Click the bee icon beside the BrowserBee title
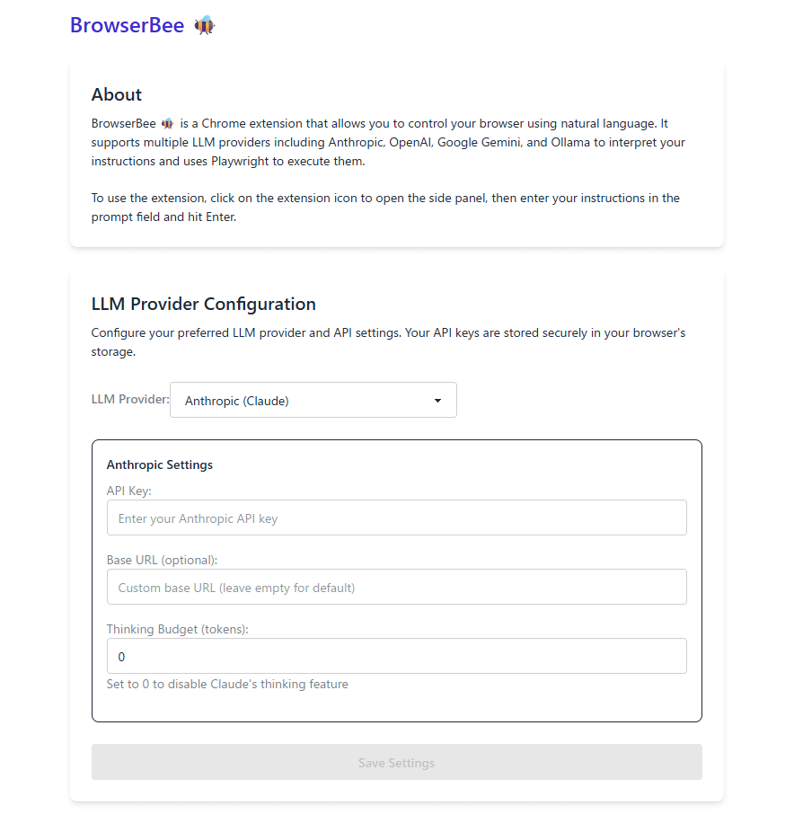 (x=205, y=25)
